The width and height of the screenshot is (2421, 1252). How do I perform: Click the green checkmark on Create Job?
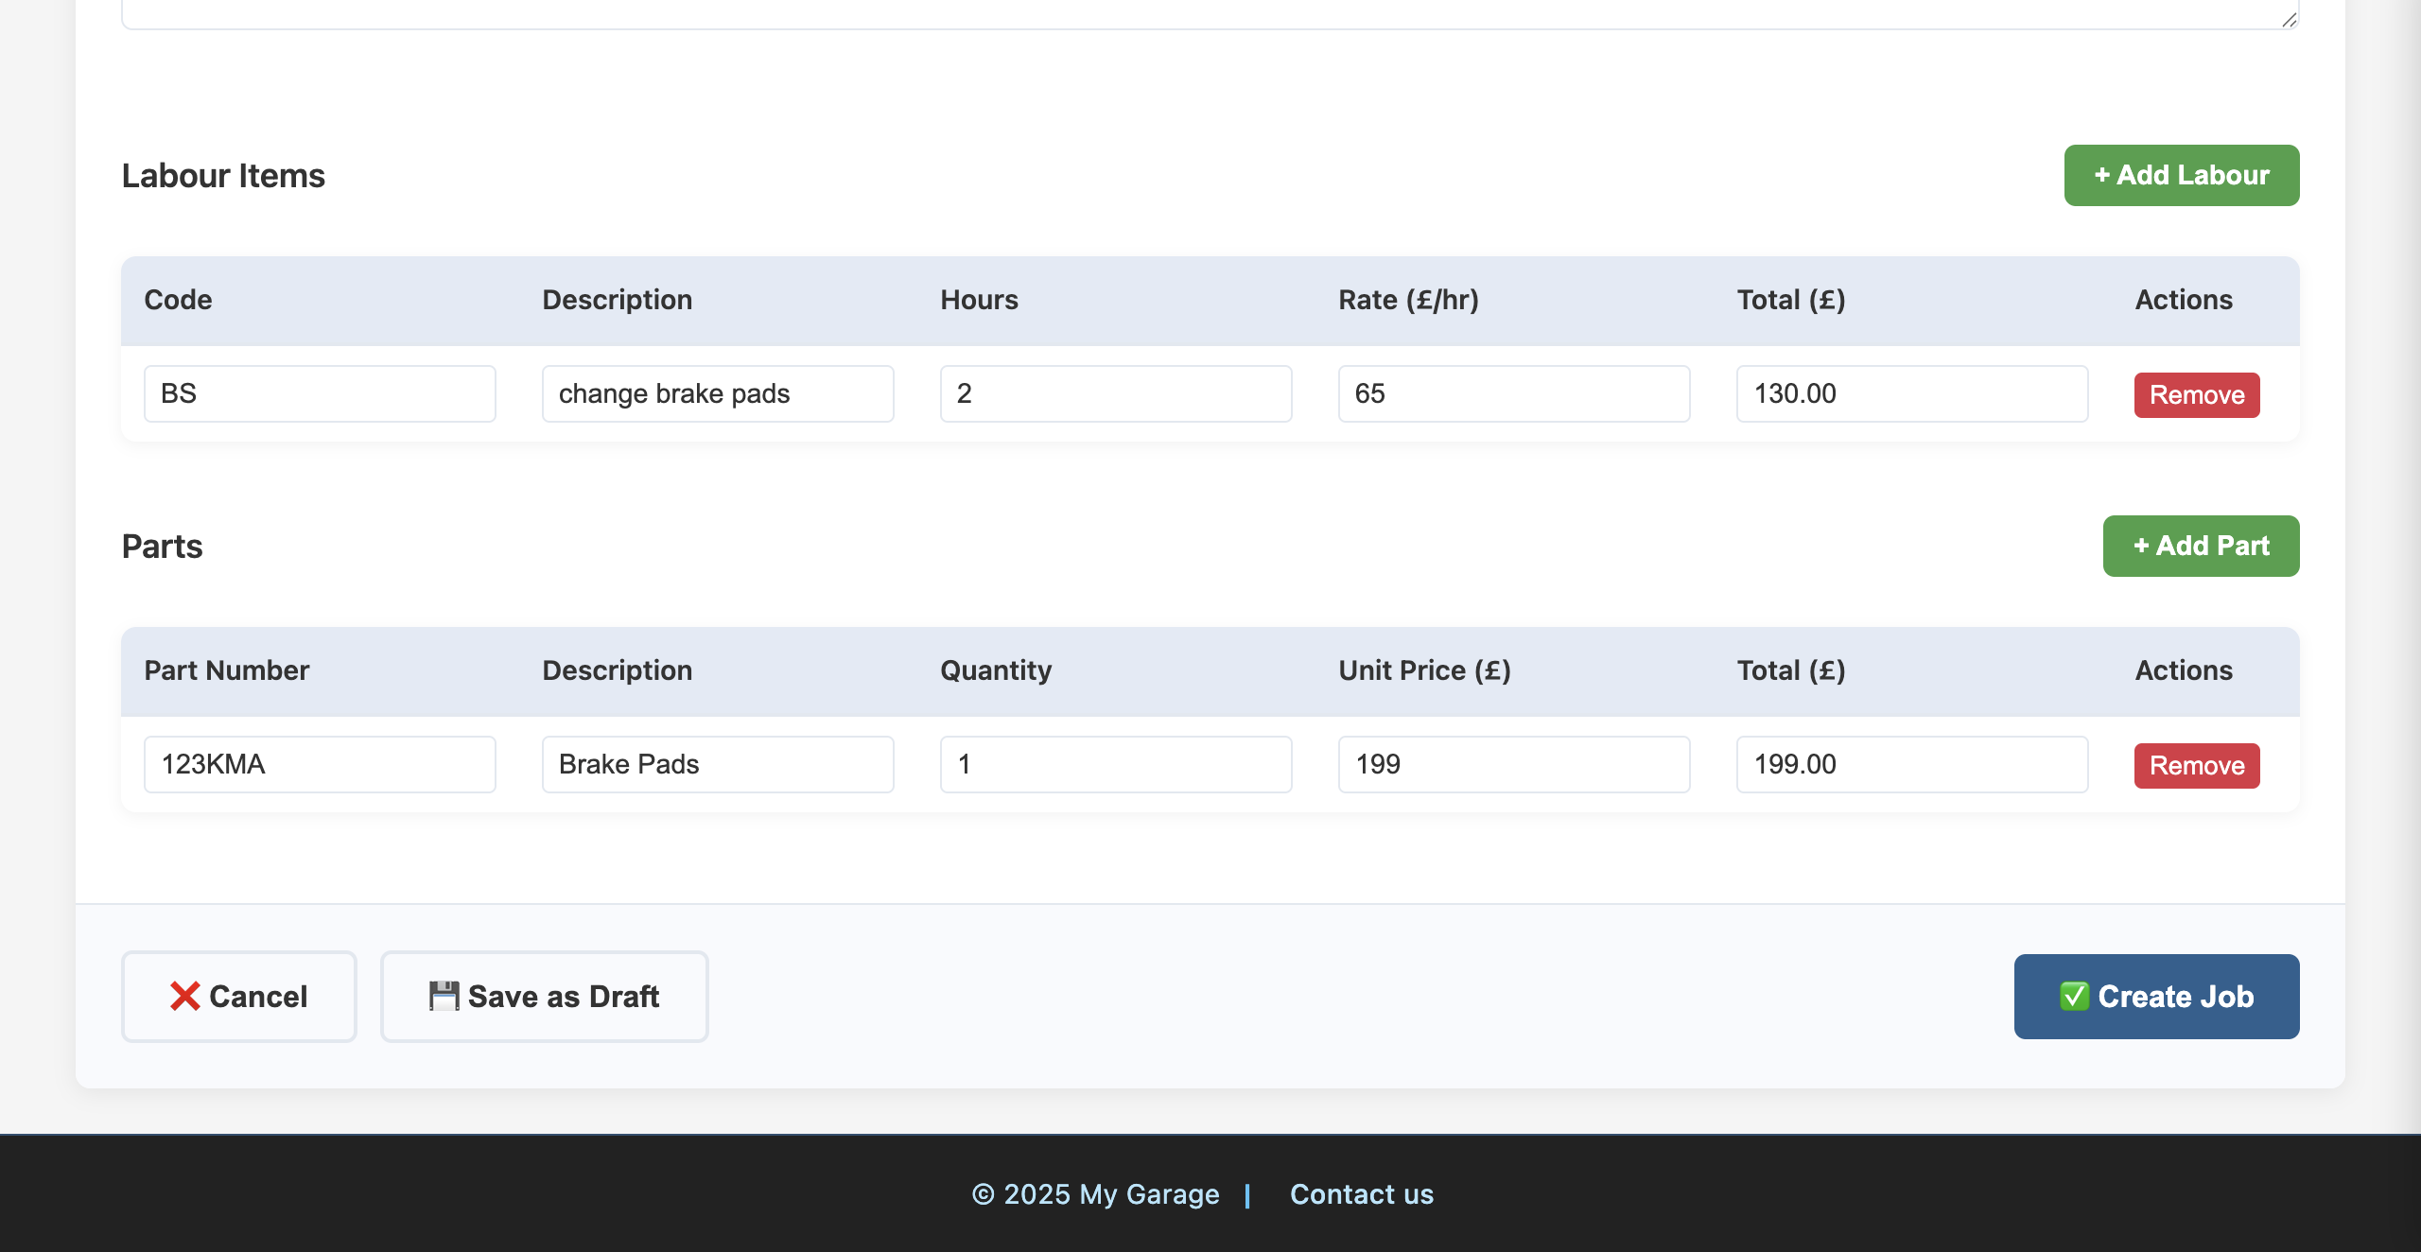tap(2073, 996)
